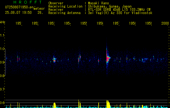170x108 pixels.
Task: Select the observer name Masaki Kano
Action: (99, 3)
